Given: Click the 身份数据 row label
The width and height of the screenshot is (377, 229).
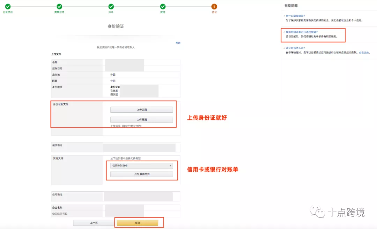Looking at the screenshot, I should 57,87.
